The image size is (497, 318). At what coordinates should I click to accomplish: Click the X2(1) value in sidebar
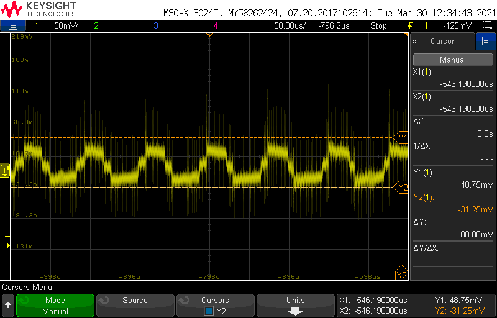467,109
